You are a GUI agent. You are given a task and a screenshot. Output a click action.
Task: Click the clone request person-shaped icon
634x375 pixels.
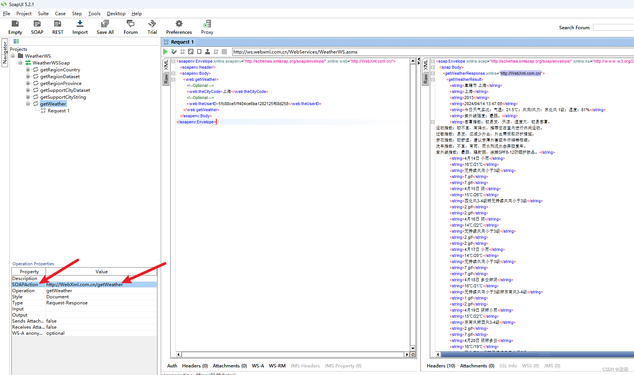[x=208, y=52]
